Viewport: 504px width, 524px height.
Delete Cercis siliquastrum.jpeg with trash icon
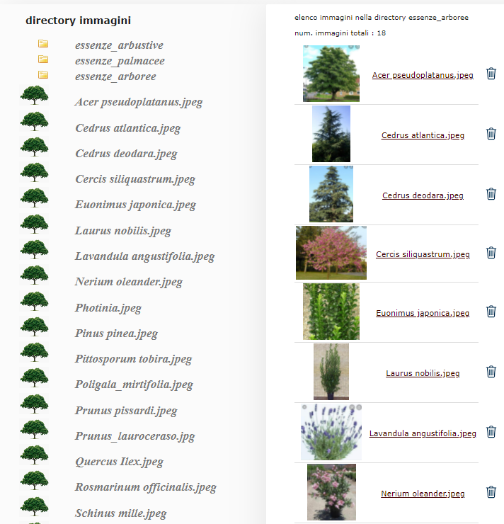(491, 253)
